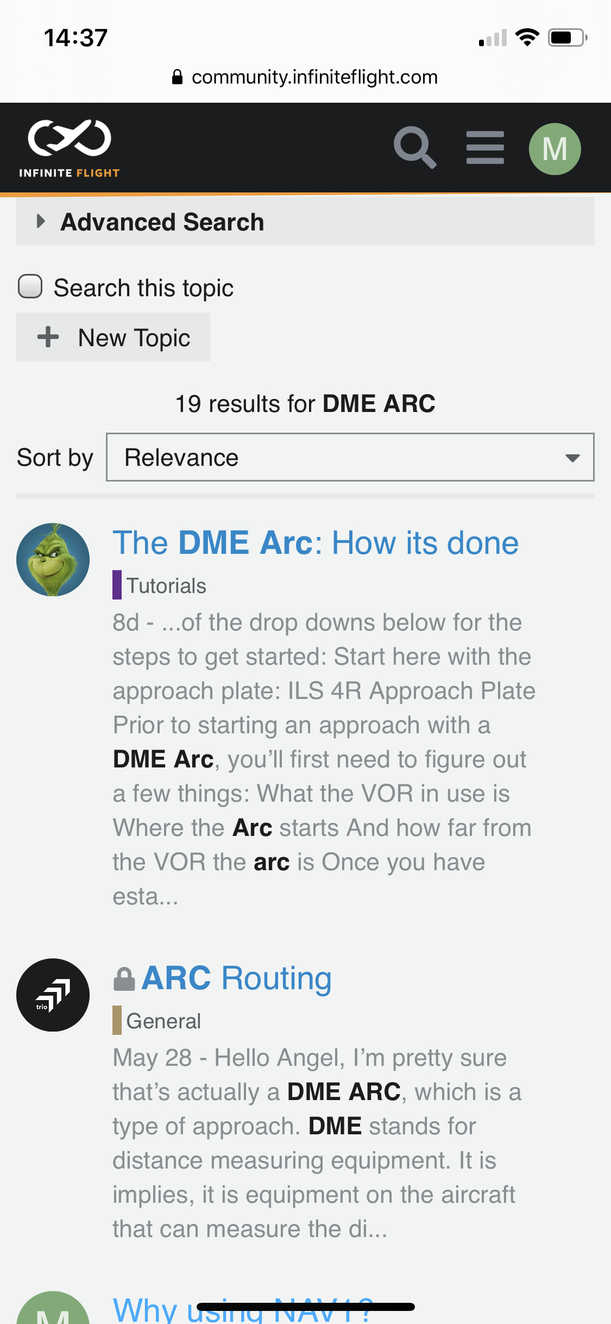Open the green M profile avatar
This screenshot has width=611, height=1324.
point(555,148)
